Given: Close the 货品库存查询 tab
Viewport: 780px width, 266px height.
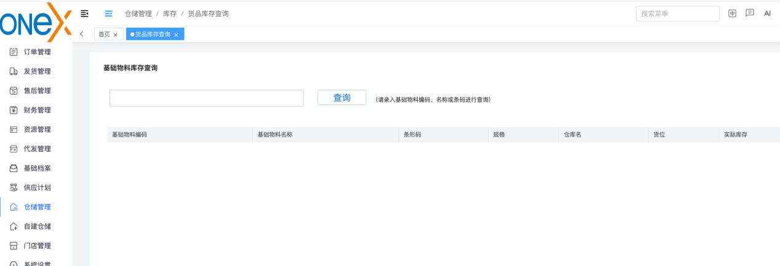Looking at the screenshot, I should (176, 35).
